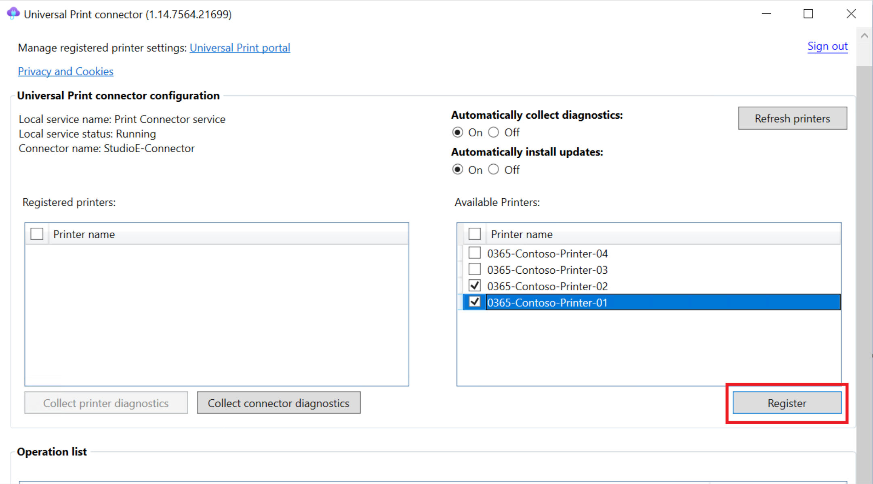Click Registered printers select all checkbox
Image resolution: width=873 pixels, height=484 pixels.
click(x=37, y=234)
